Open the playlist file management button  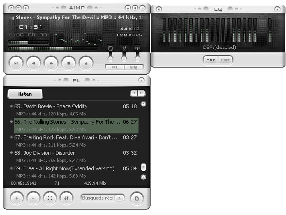[137, 198]
